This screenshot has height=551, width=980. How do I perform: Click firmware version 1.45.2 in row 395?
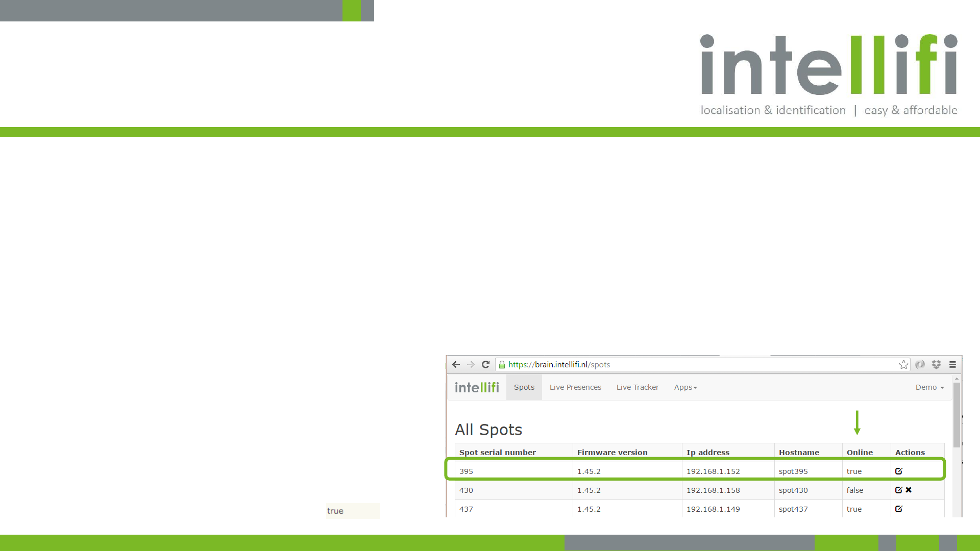coord(589,471)
